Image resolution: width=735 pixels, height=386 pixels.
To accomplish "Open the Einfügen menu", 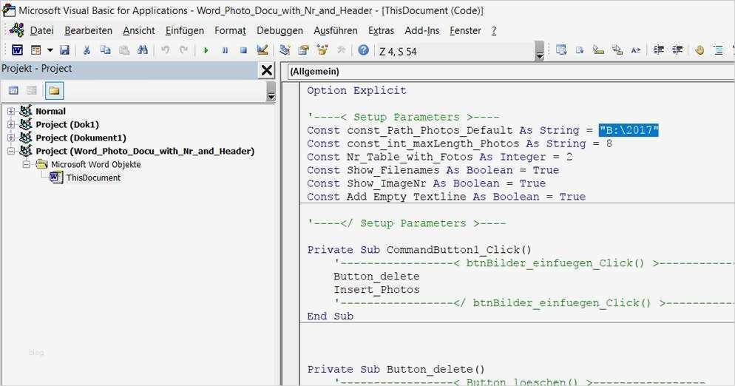I will [185, 30].
